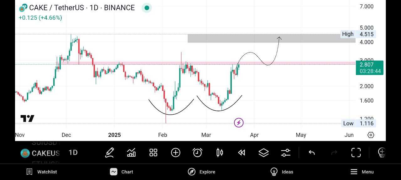The width and height of the screenshot is (401, 180).
Task: Tap the CAKE / TetherUS chart title
Action: pyautogui.click(x=82, y=8)
